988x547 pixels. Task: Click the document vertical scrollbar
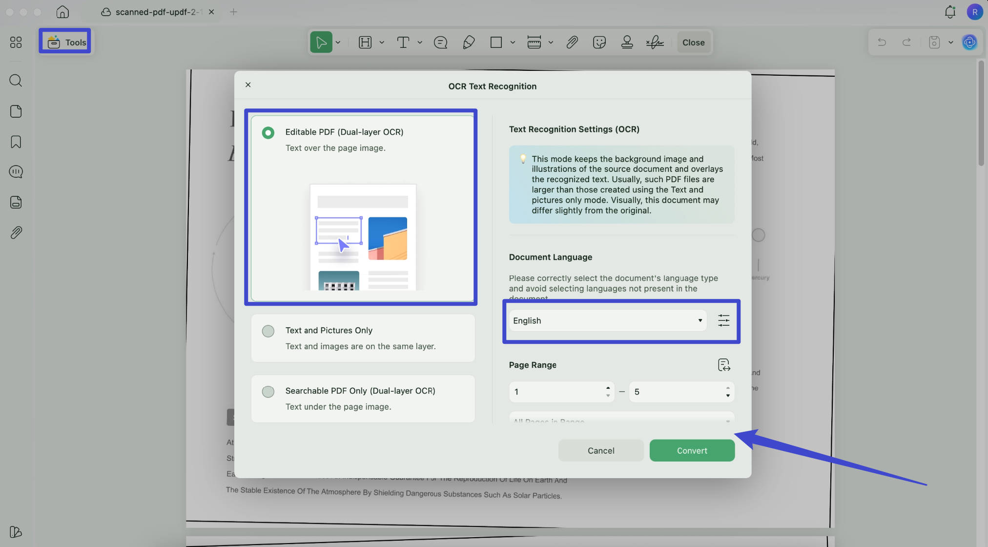tap(981, 113)
